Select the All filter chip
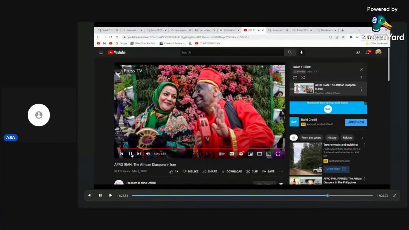This screenshot has height=230, width=409. tap(294, 138)
